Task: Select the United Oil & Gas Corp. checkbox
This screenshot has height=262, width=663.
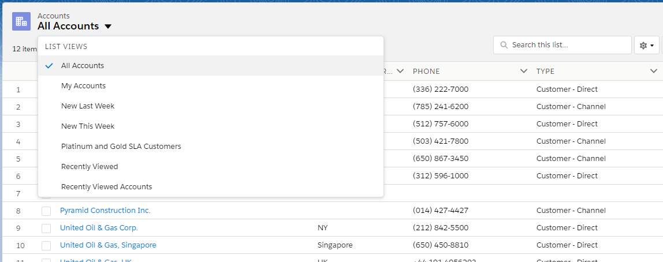Action: (x=46, y=229)
